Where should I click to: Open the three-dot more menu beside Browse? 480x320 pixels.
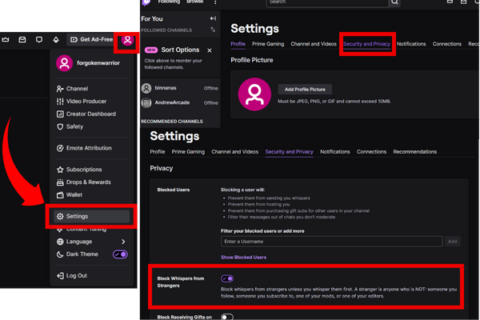215,2
